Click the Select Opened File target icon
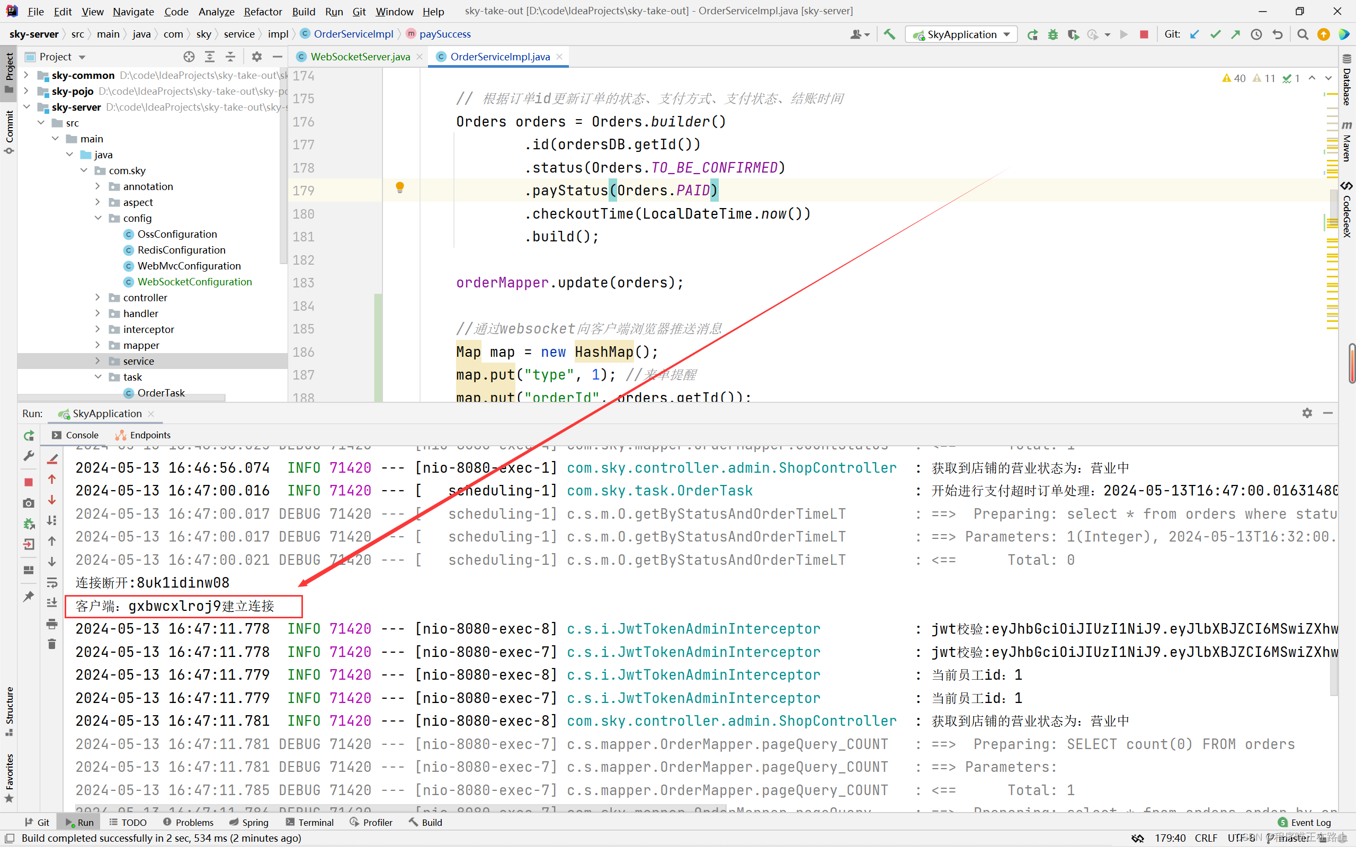1356x847 pixels. [x=189, y=57]
